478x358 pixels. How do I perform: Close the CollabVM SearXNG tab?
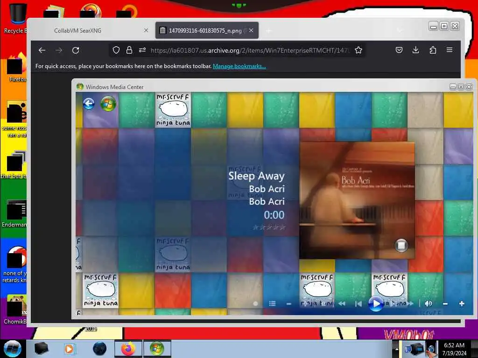coord(146,30)
